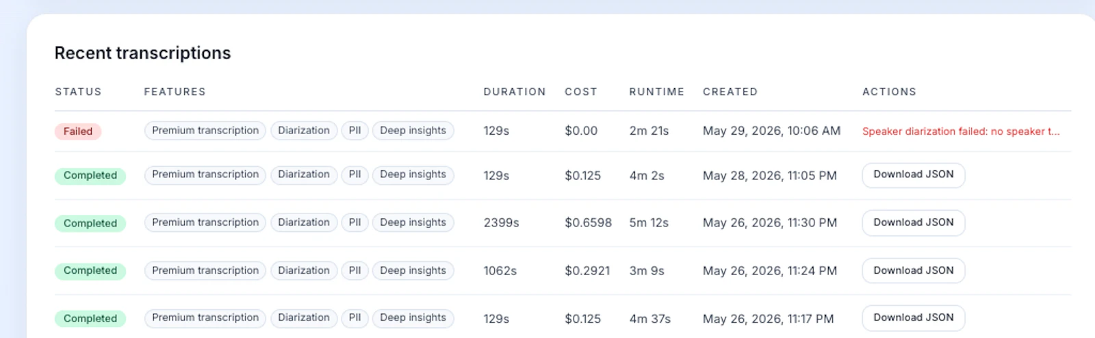The image size is (1095, 338).
Task: Click the STATUS column header
Action: 78,92
